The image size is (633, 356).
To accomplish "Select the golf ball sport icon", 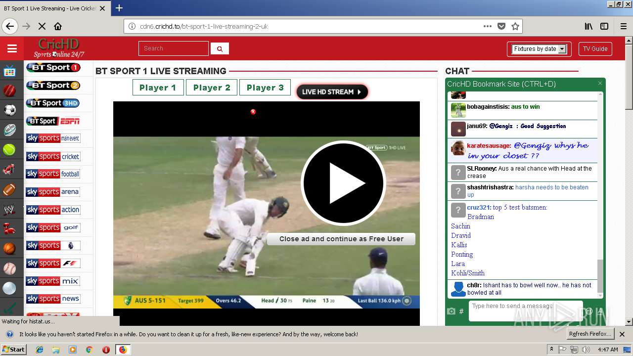I will (9, 288).
